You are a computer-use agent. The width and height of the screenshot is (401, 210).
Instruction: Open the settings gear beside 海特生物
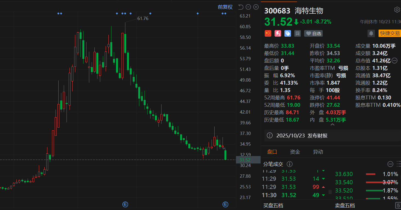tap(397, 10)
